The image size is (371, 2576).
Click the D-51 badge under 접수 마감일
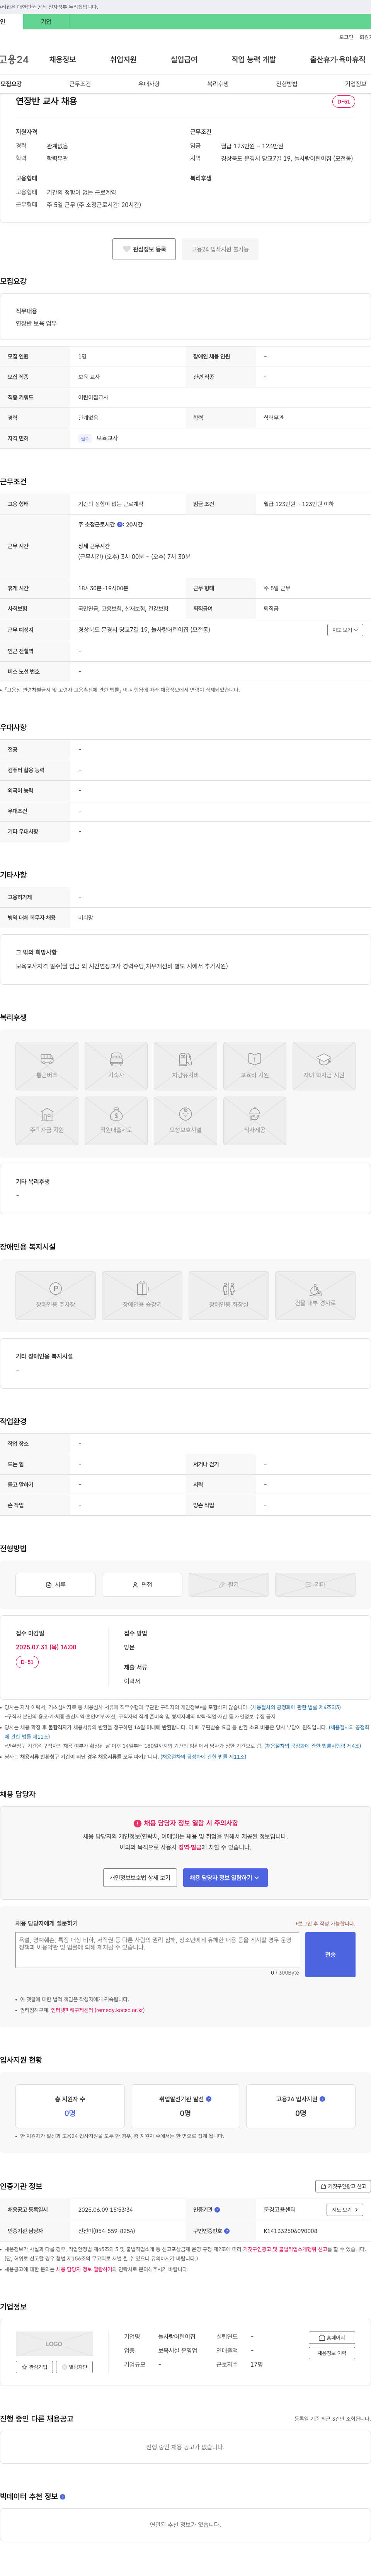27,1662
